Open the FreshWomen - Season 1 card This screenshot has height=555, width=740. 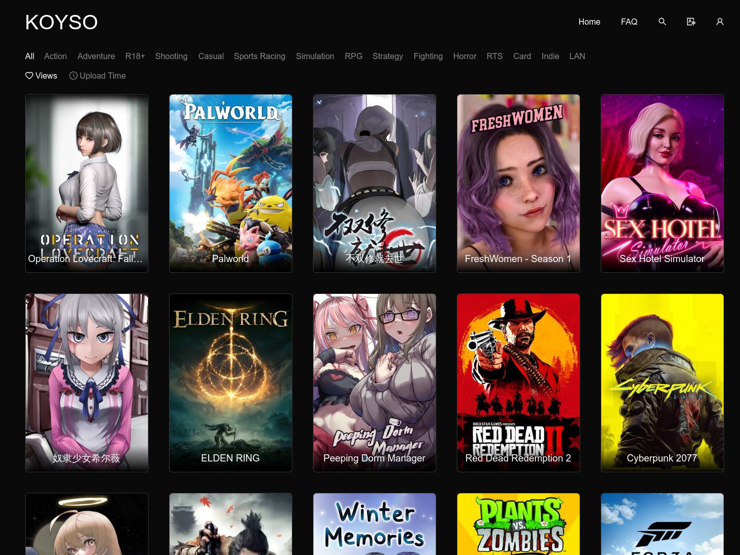pos(519,183)
